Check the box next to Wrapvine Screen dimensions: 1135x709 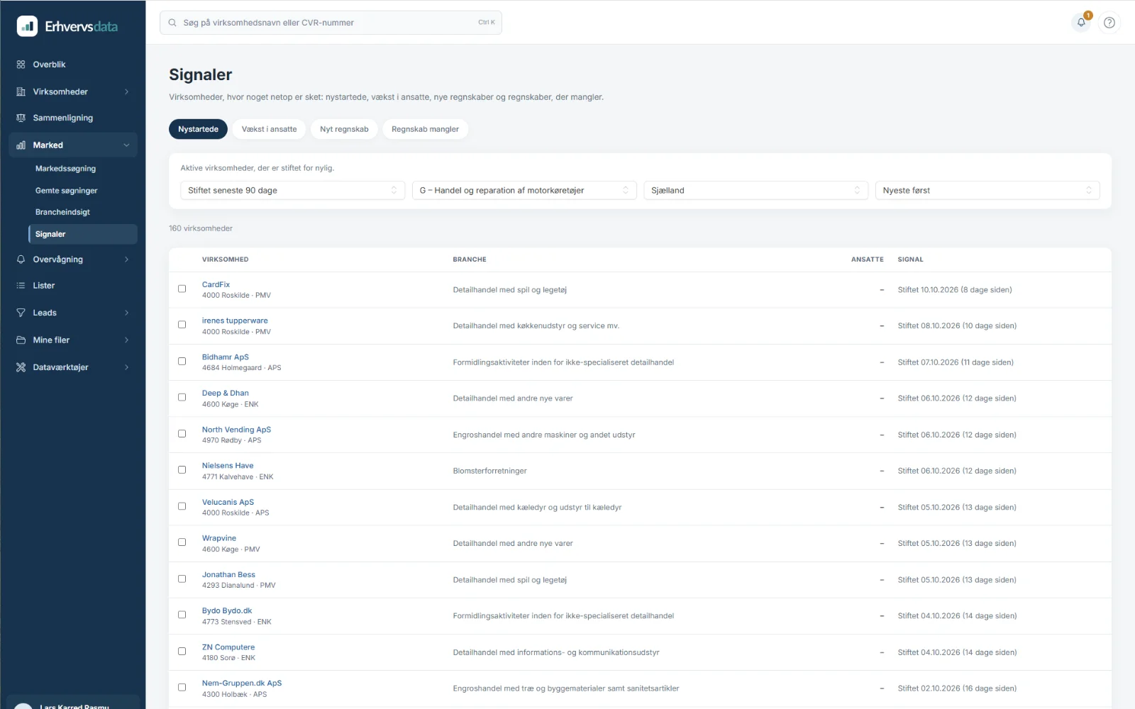pos(182,542)
